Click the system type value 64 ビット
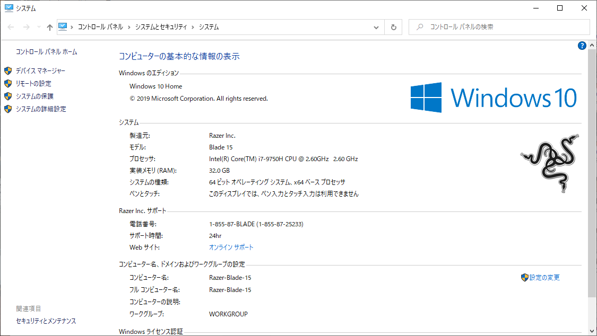Image resolution: width=597 pixels, height=336 pixels. 277,182
